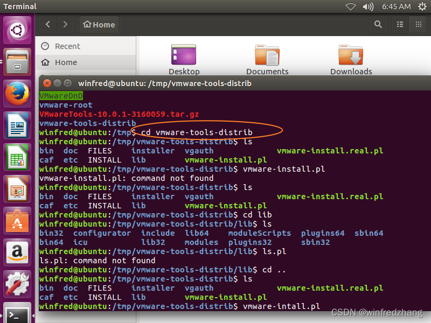Switch to Terminal from the dock
This screenshot has width=431, height=323.
[17, 313]
